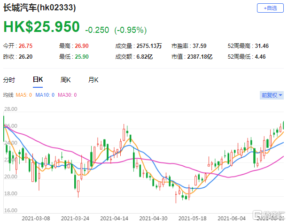
Task: Click the 2021-03-08 date axis label
Action: click(36, 218)
